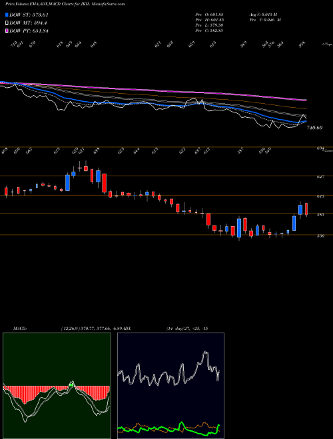Click the green MACD histogram chart panel
The width and height of the screenshot is (333, 439).
(57, 386)
